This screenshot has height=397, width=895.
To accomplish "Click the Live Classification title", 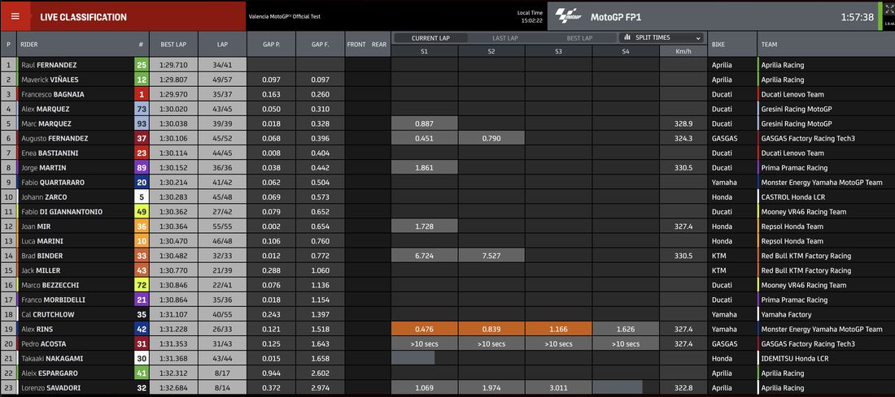I will [83, 17].
